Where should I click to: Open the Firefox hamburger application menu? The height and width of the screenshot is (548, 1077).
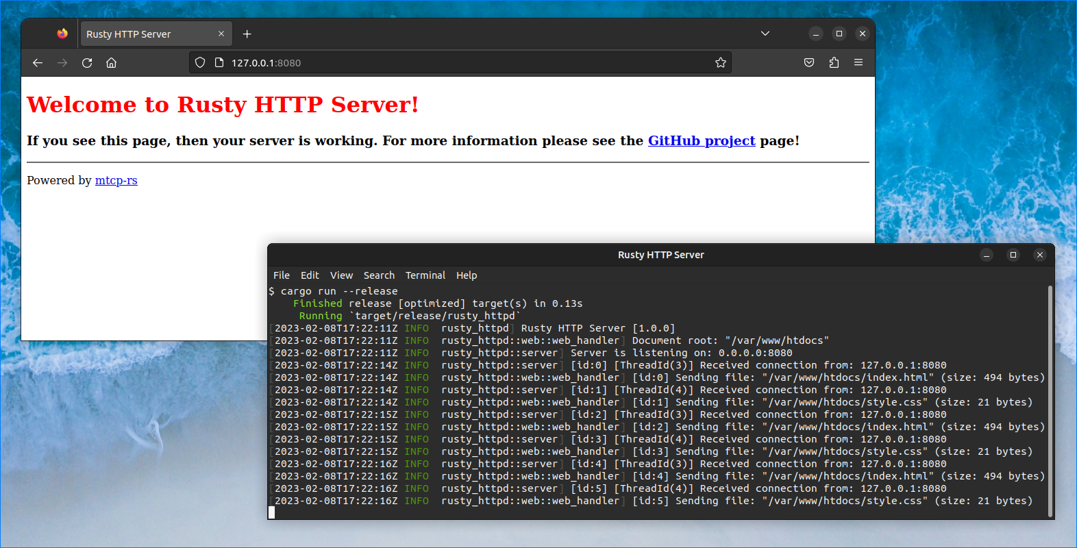[x=858, y=62]
